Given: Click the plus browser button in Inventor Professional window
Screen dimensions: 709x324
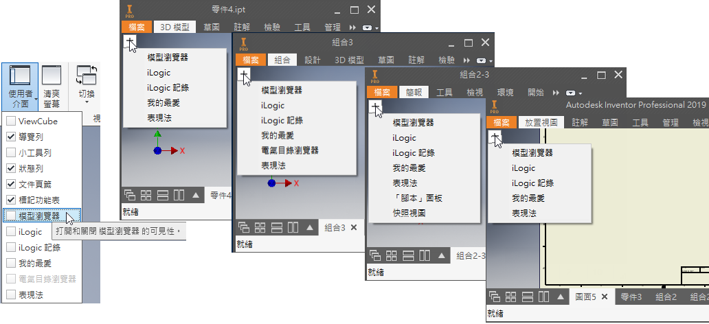Looking at the screenshot, I should point(495,137).
